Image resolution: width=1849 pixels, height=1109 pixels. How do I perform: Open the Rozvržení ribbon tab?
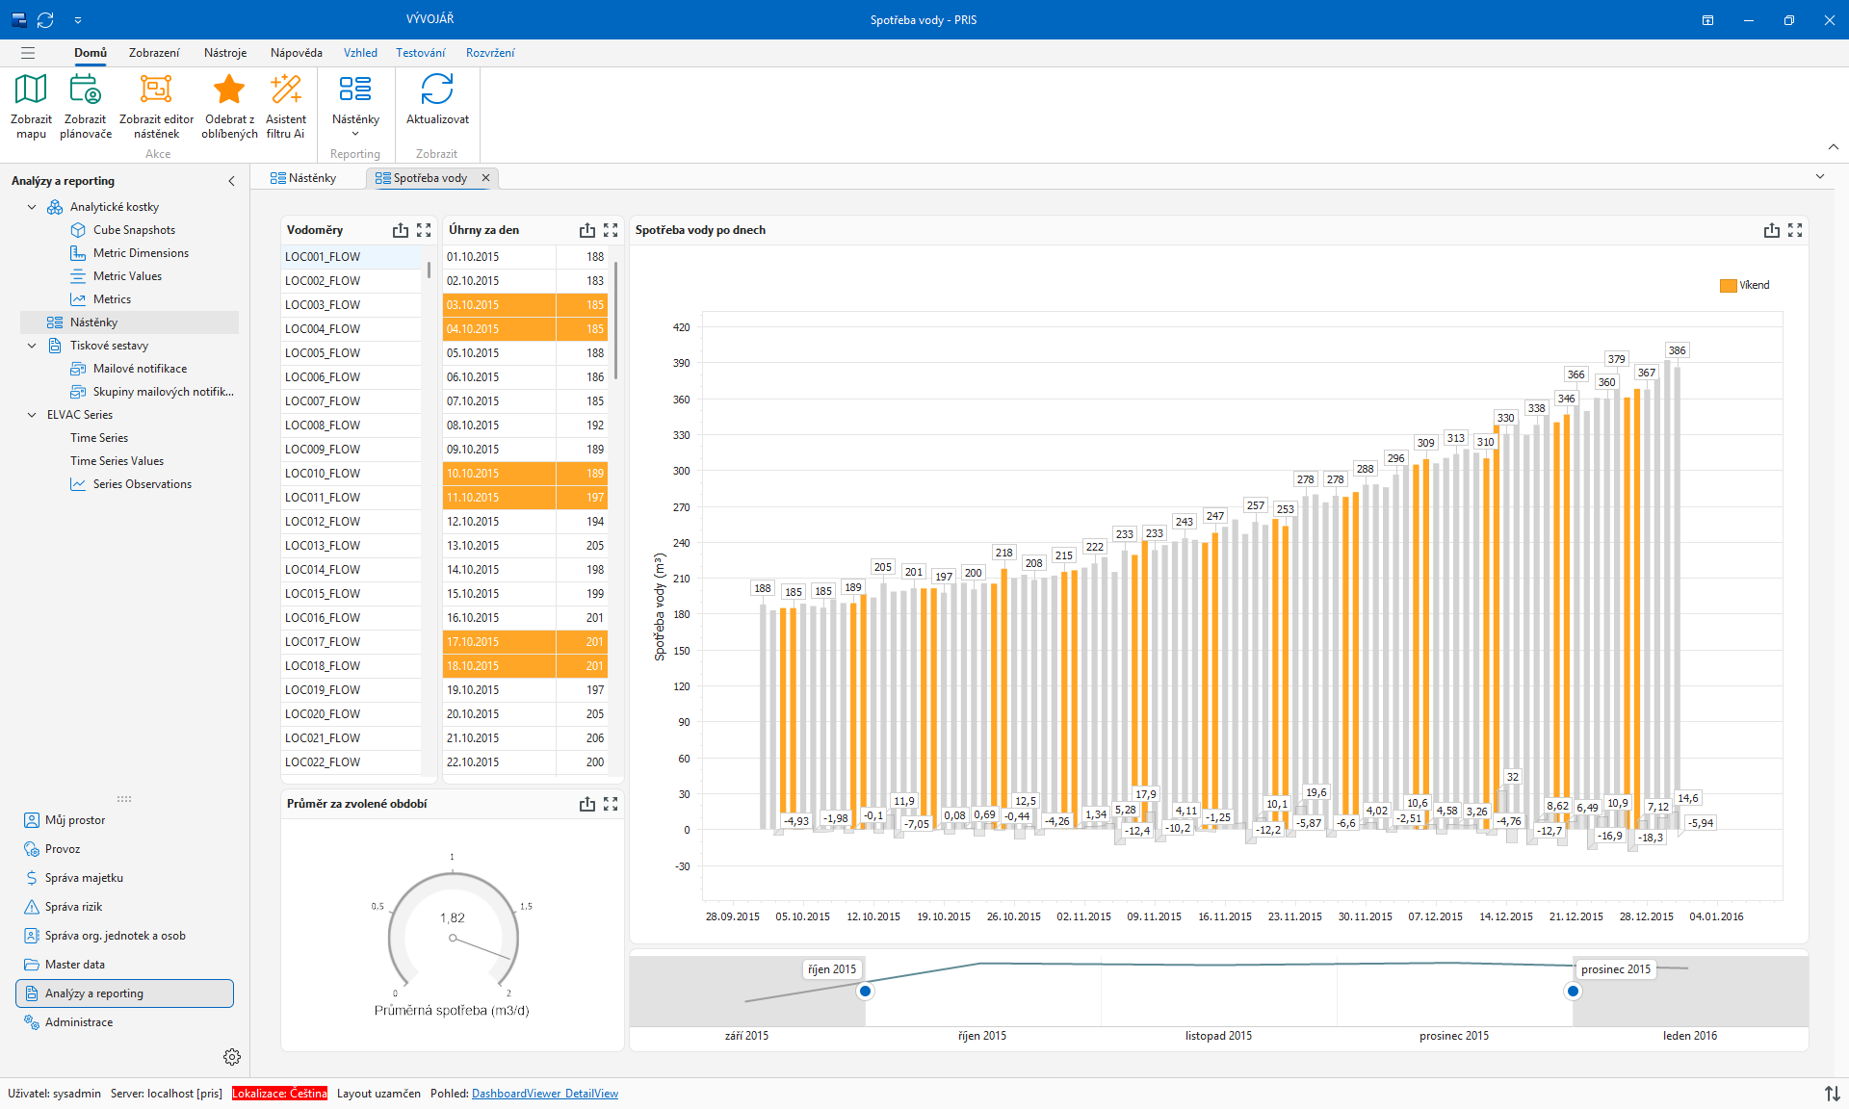pyautogui.click(x=490, y=53)
